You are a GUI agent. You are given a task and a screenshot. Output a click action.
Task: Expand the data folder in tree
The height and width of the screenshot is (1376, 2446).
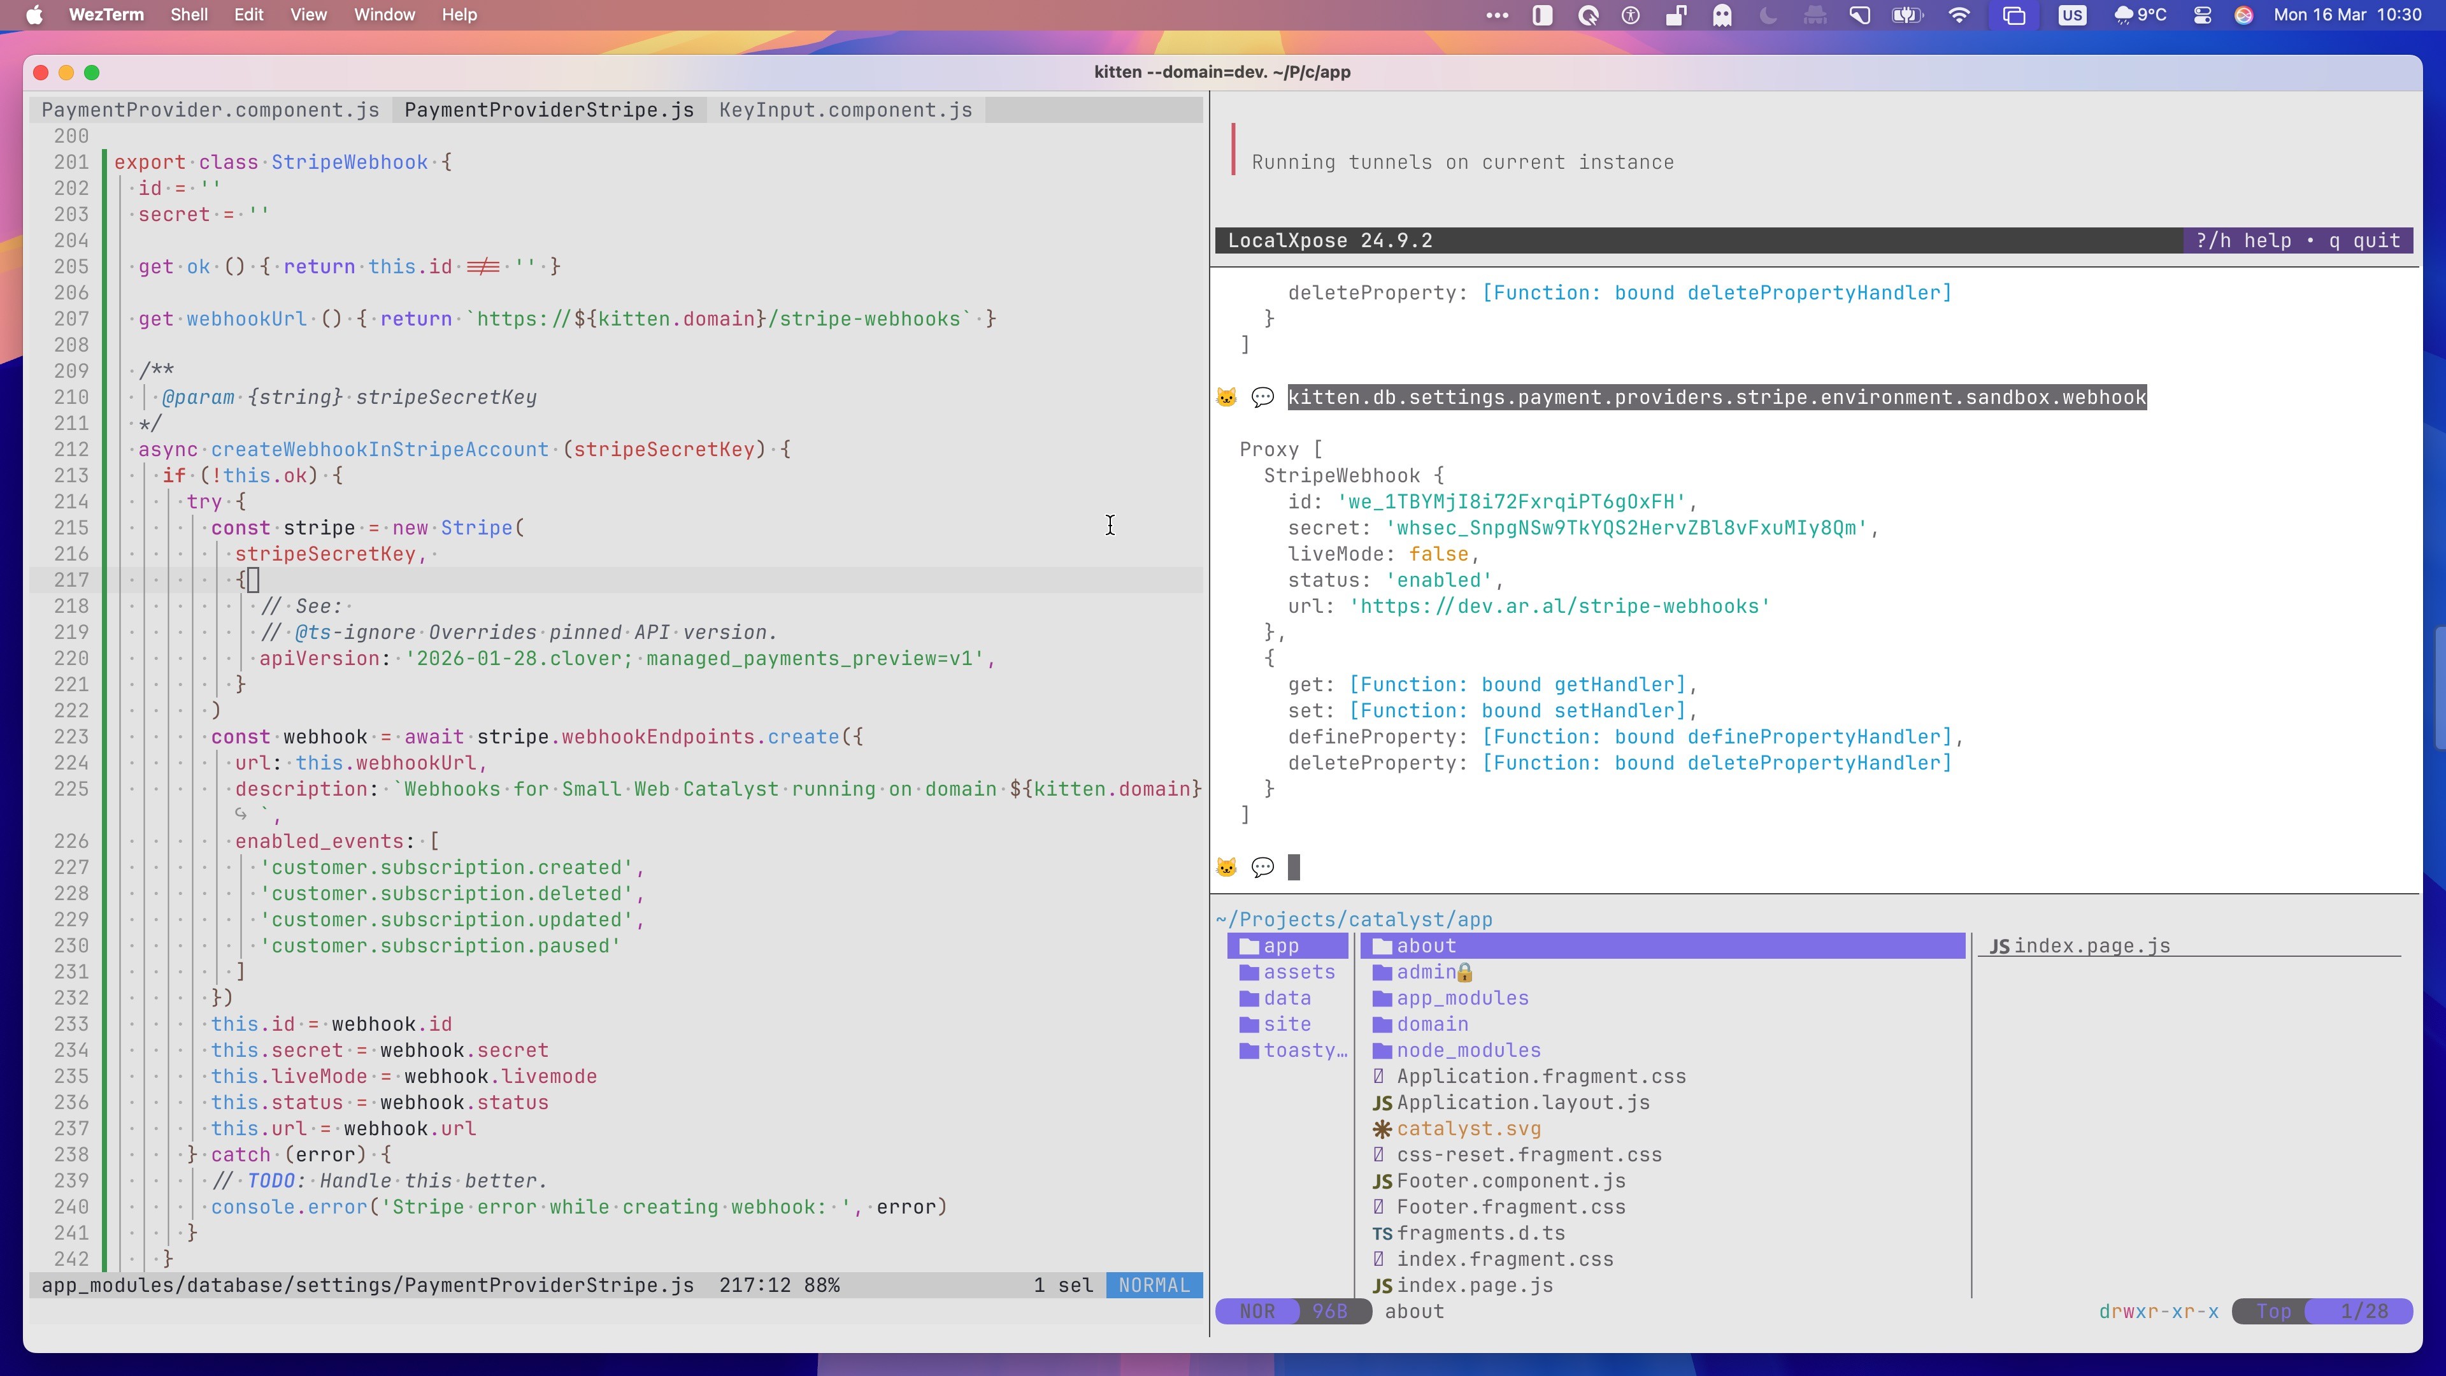(1287, 998)
